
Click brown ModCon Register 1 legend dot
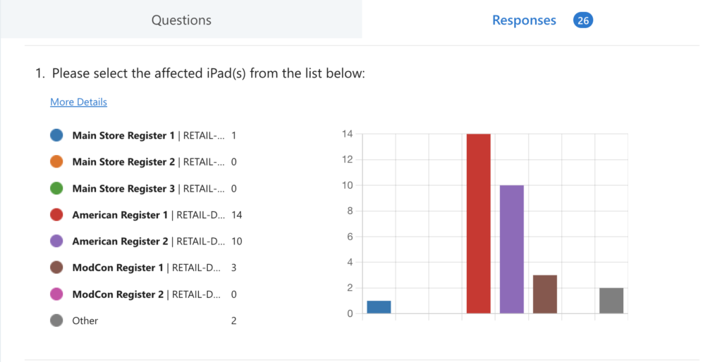pyautogui.click(x=57, y=268)
